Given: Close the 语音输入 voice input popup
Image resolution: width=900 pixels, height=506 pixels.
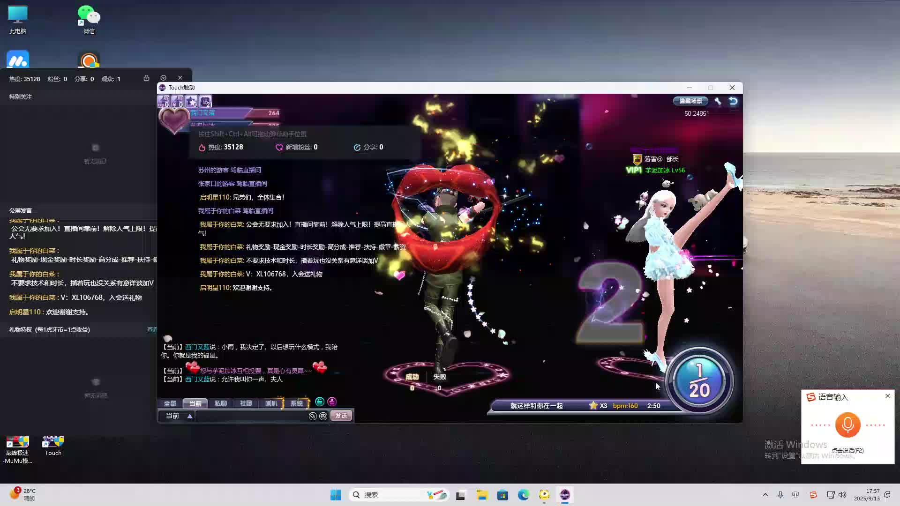Looking at the screenshot, I should 887,396.
